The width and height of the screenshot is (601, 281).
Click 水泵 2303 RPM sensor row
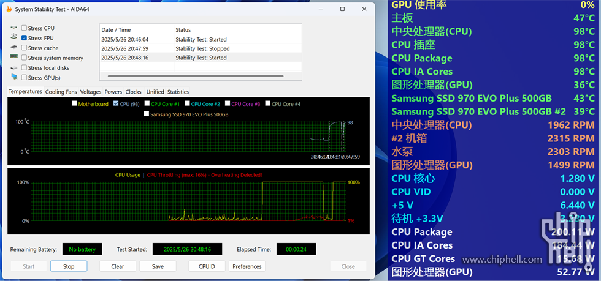[x=493, y=152]
